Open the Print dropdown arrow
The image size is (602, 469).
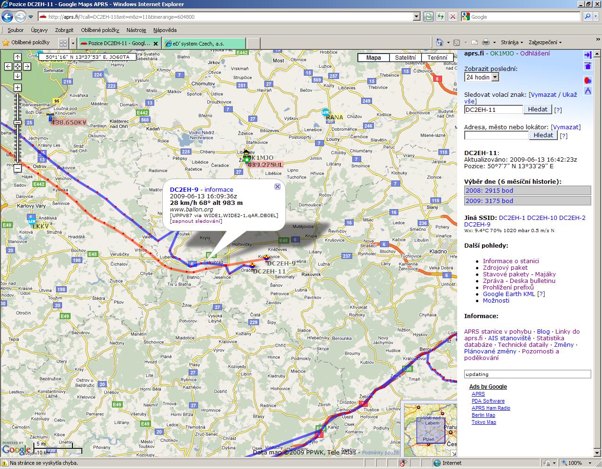coord(494,42)
